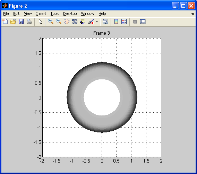This screenshot has width=197, height=174.
Task: Activate the Zoom In magnifier tool
Action: click(x=51, y=21)
